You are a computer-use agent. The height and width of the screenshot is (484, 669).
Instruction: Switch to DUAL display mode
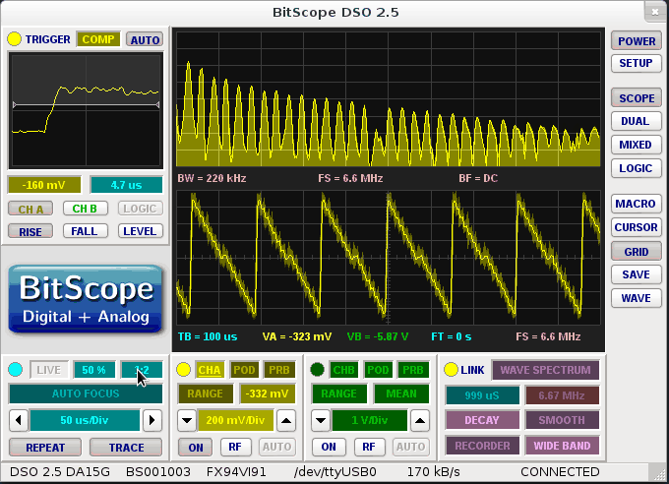636,121
